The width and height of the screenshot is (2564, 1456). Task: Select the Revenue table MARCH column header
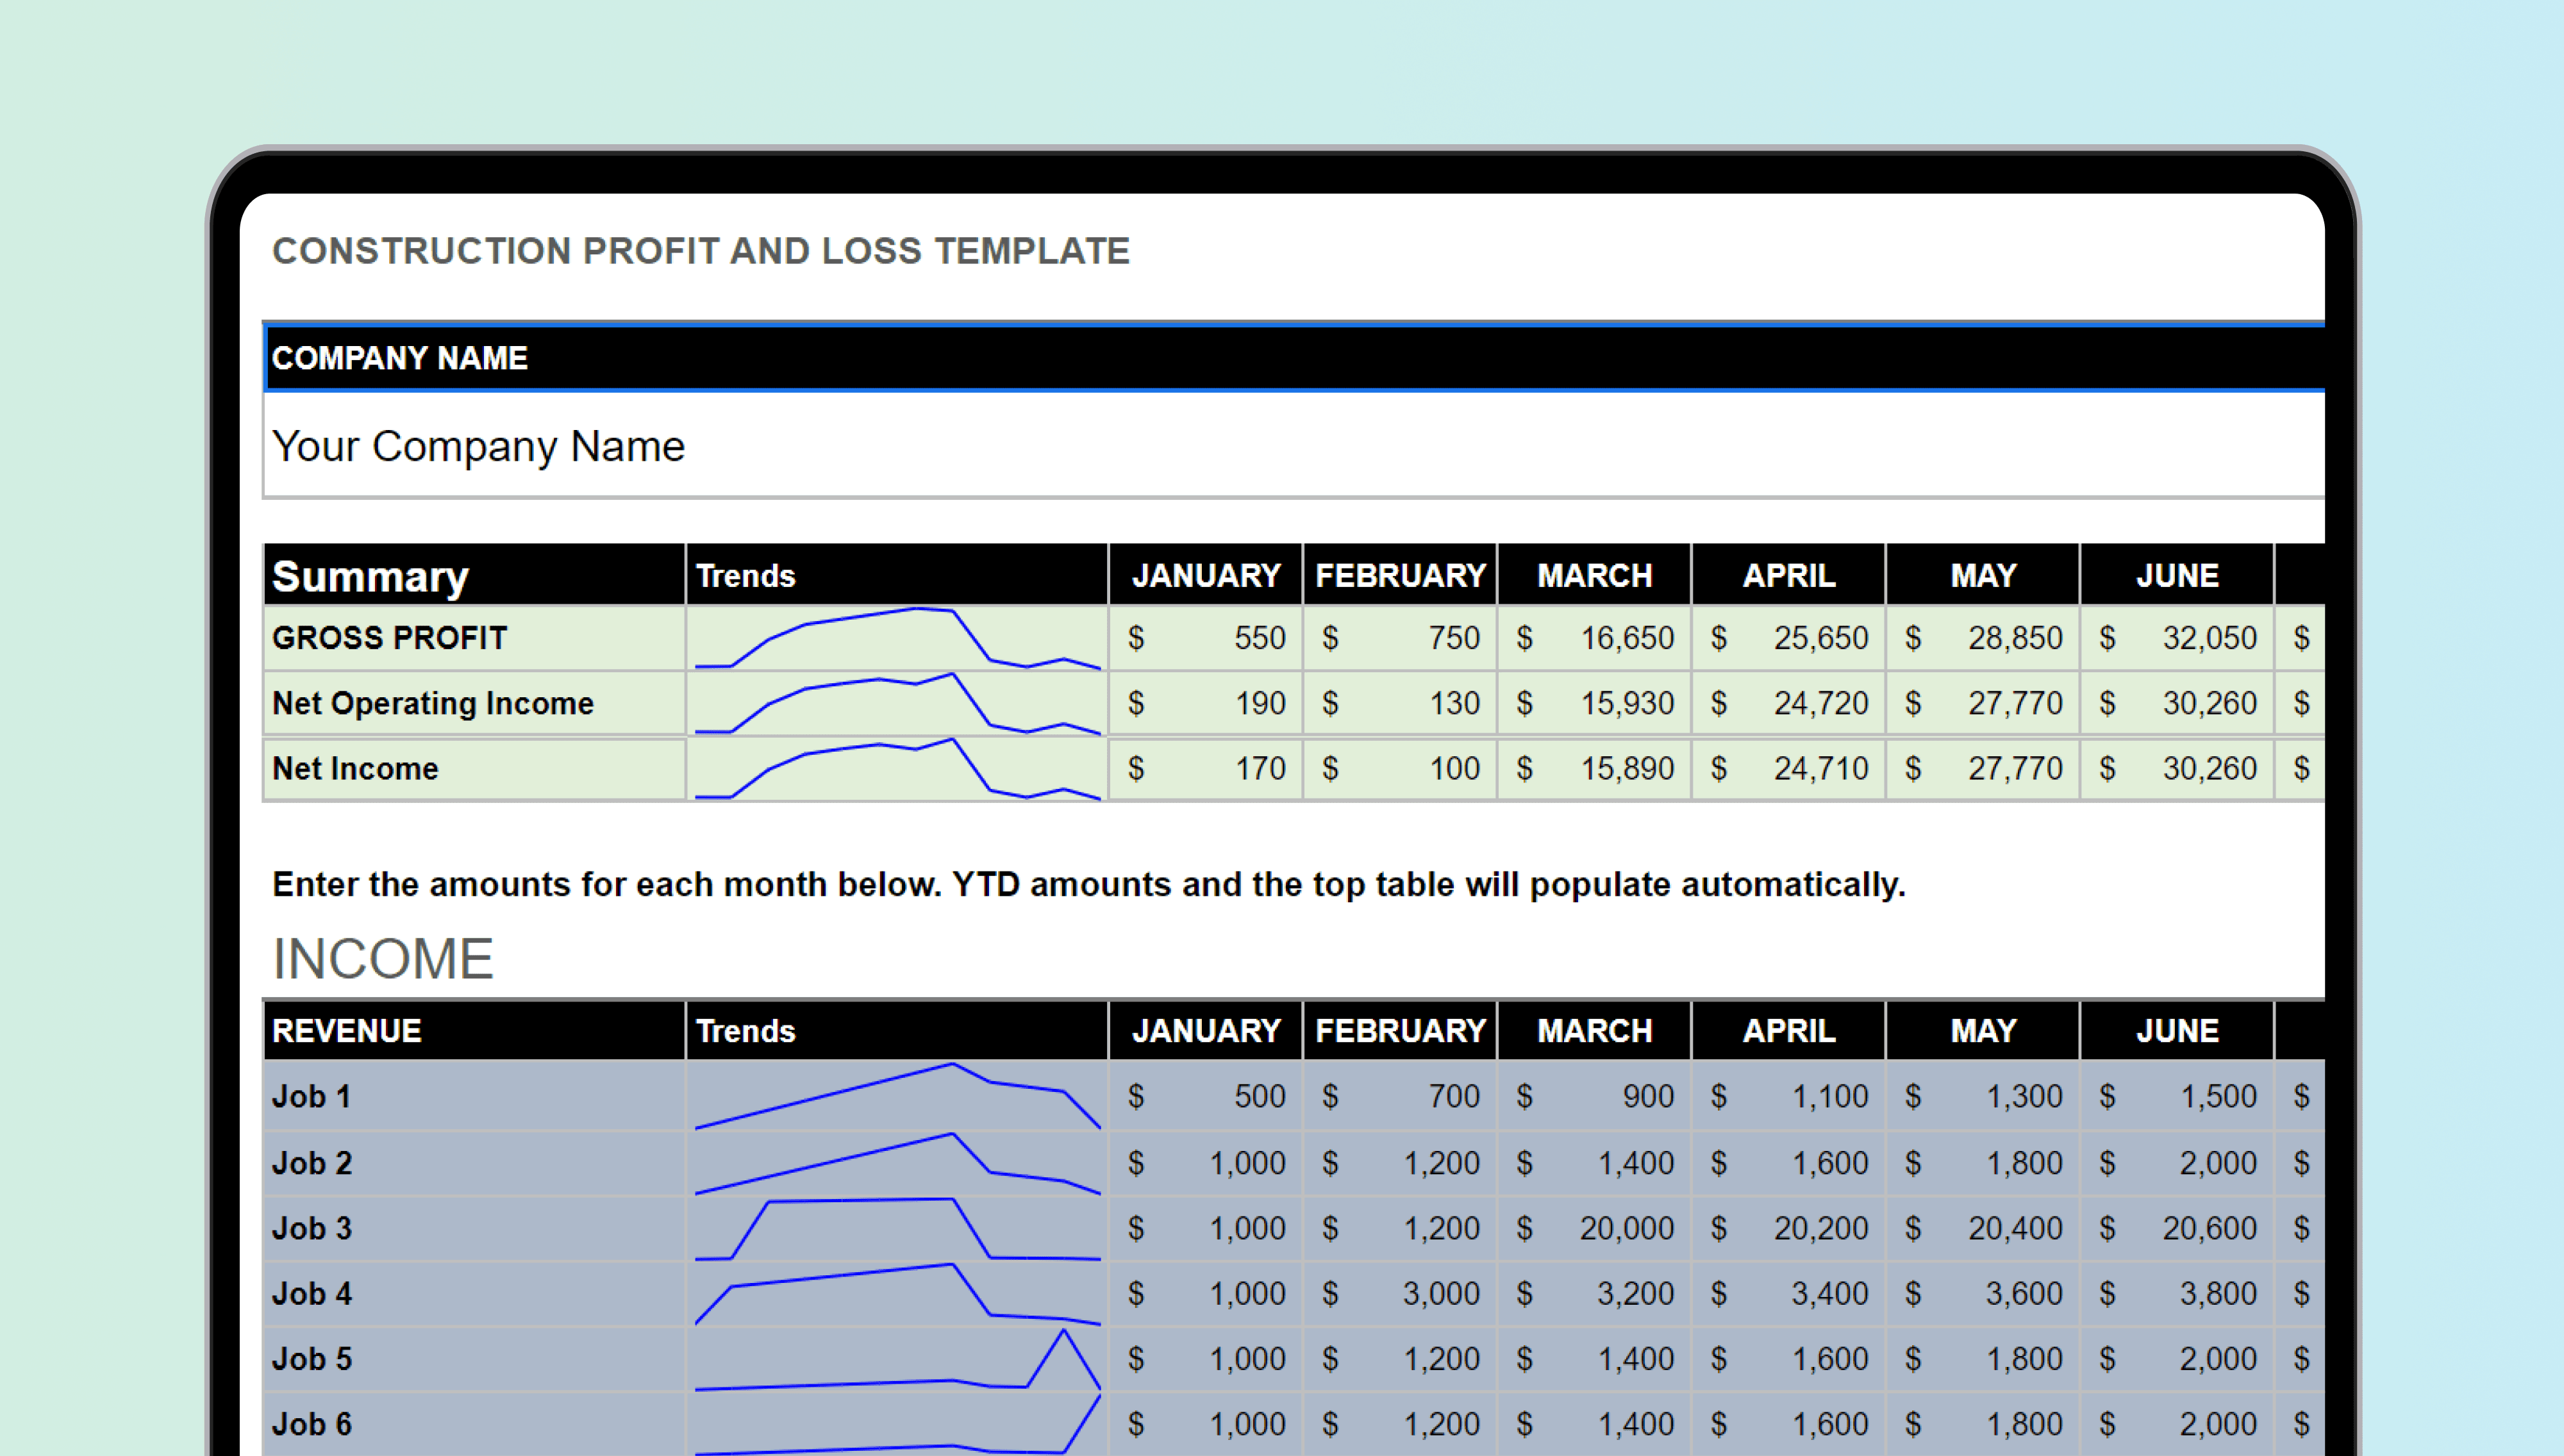1594,1030
